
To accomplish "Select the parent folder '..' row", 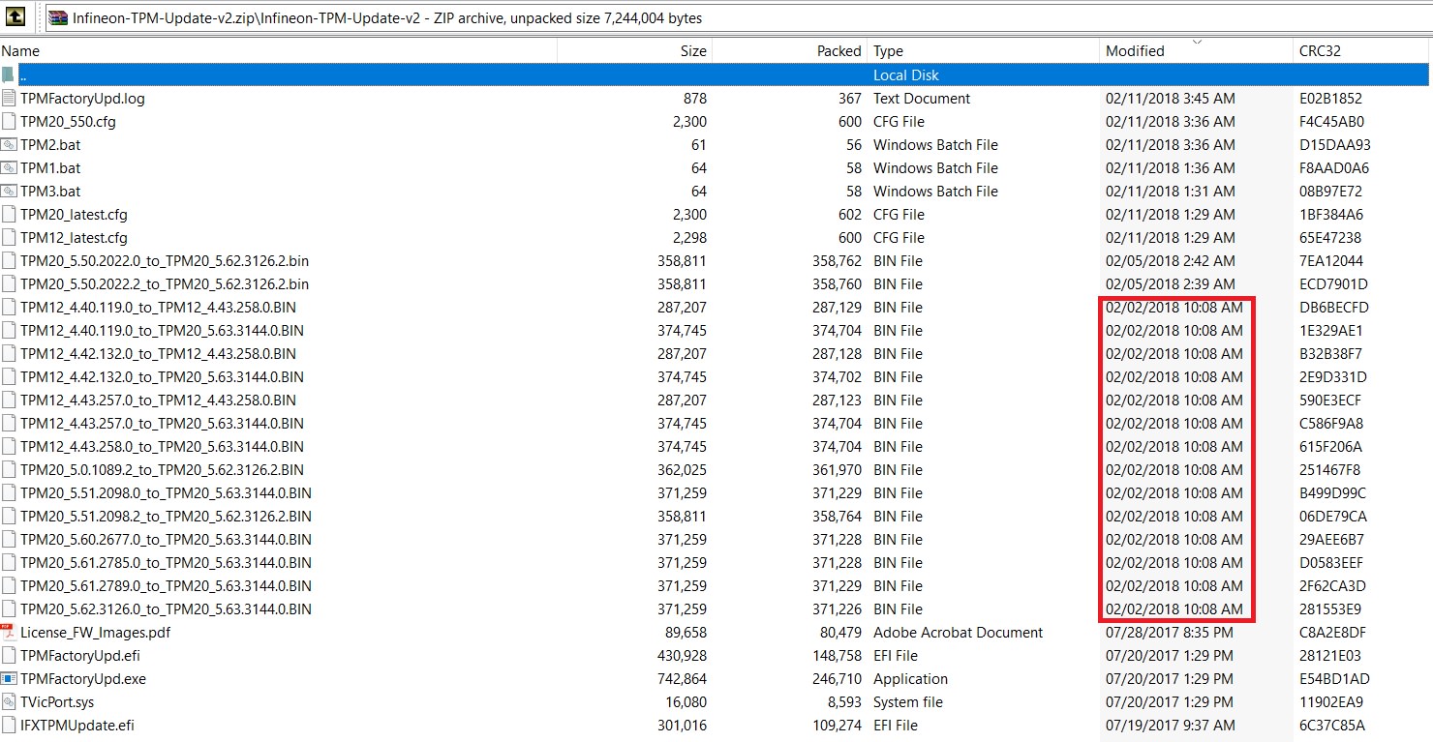I will (x=715, y=75).
